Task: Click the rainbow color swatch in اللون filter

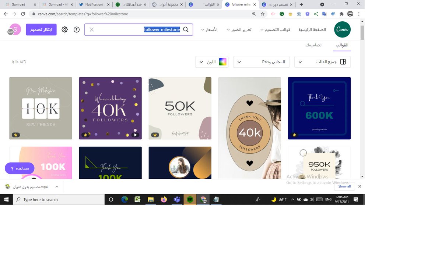Action: coord(222,62)
